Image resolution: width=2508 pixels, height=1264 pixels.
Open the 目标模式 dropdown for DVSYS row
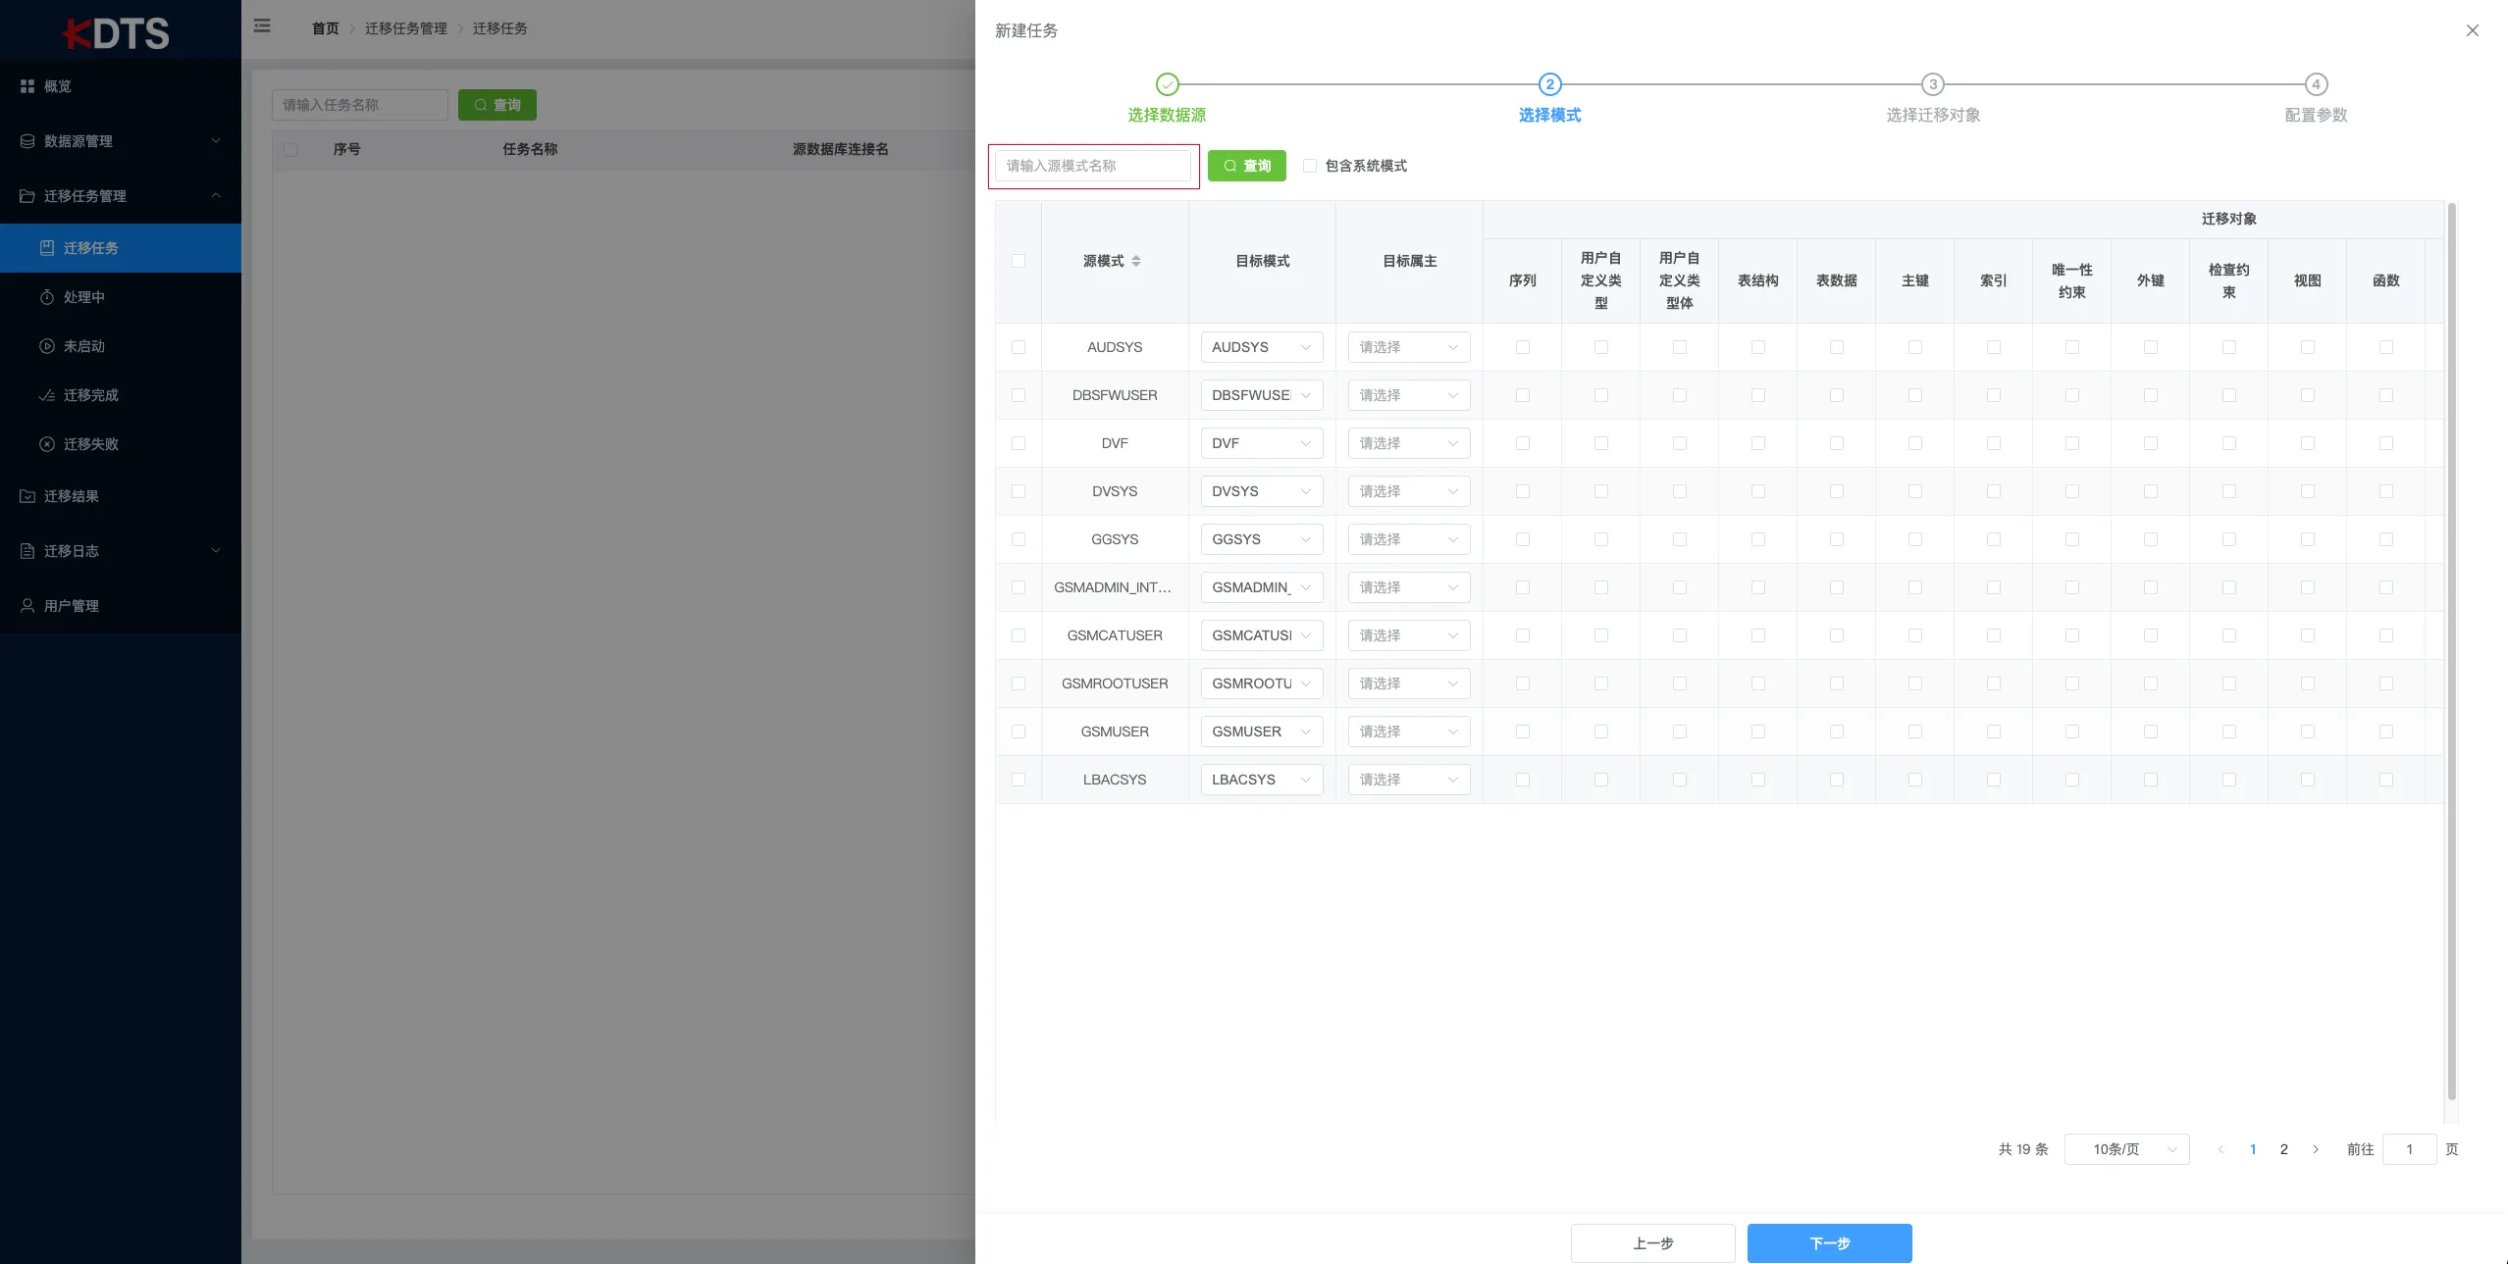1261,490
